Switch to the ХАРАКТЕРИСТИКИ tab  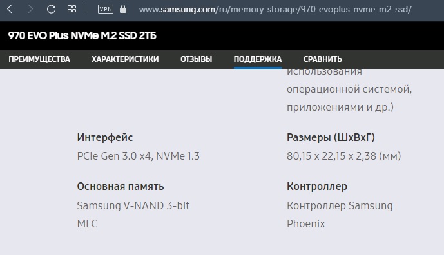(x=125, y=59)
